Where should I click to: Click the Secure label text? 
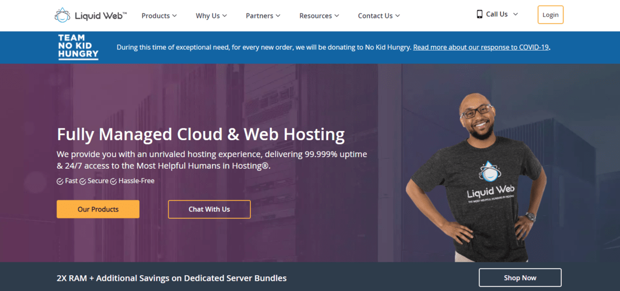tap(98, 181)
